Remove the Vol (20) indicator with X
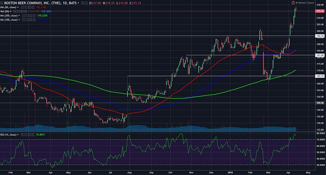This screenshot has width=326, height=175. (25, 11)
